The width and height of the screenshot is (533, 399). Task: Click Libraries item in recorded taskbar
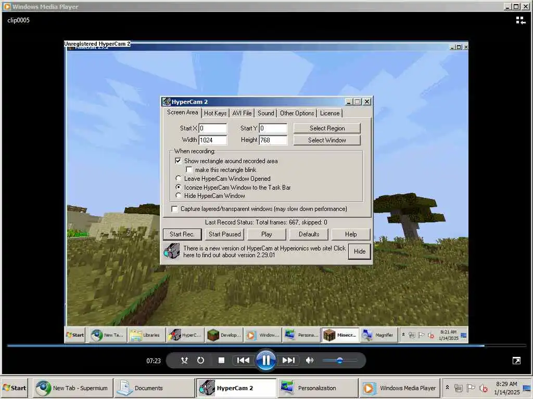pyautogui.click(x=146, y=335)
